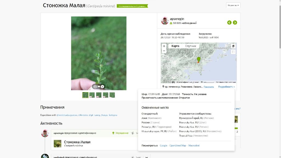
Task: Click the location pin icon beside place name
Action: tap(163, 86)
